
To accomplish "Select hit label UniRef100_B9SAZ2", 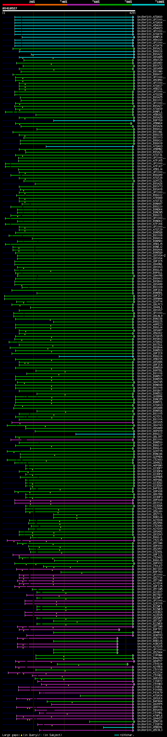I will click(150, 54).
